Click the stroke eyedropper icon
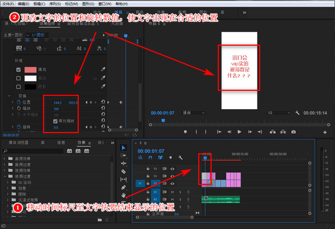 click(103, 78)
